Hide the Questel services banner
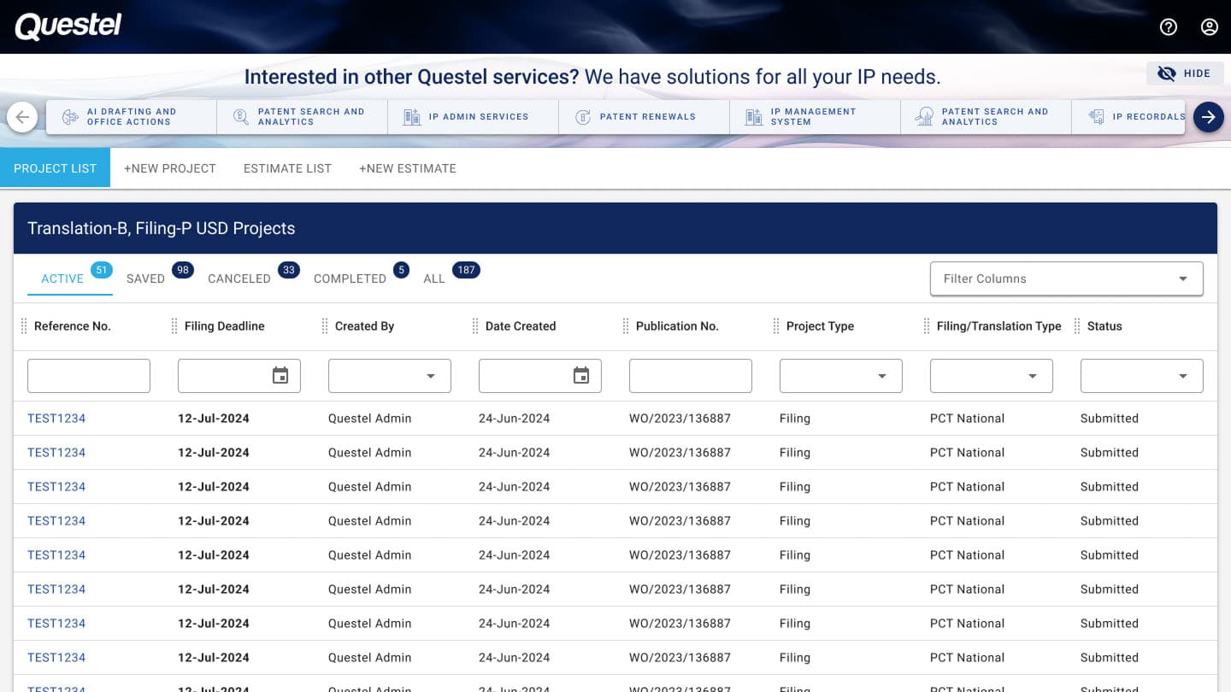 [x=1184, y=73]
